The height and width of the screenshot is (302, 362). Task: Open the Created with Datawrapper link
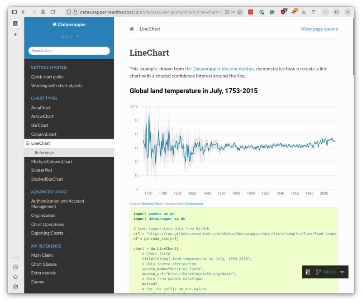[x=194, y=204]
